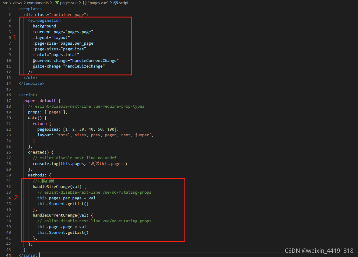Screen dimensions: 358x257
Task: Click 'this.pages.per_page = val' statement
Action: tap(67, 198)
